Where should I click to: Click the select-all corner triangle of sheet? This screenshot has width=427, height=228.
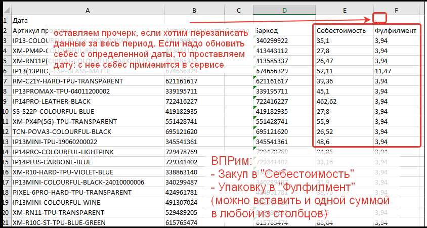(6, 10)
